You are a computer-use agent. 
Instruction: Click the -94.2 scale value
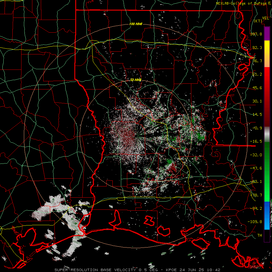pyautogui.click(x=256, y=208)
